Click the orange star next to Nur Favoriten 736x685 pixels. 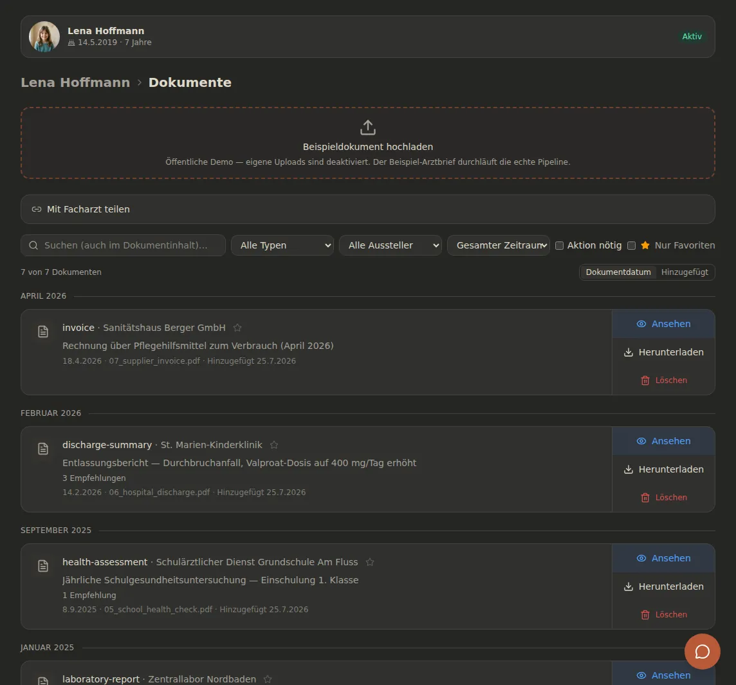(645, 245)
